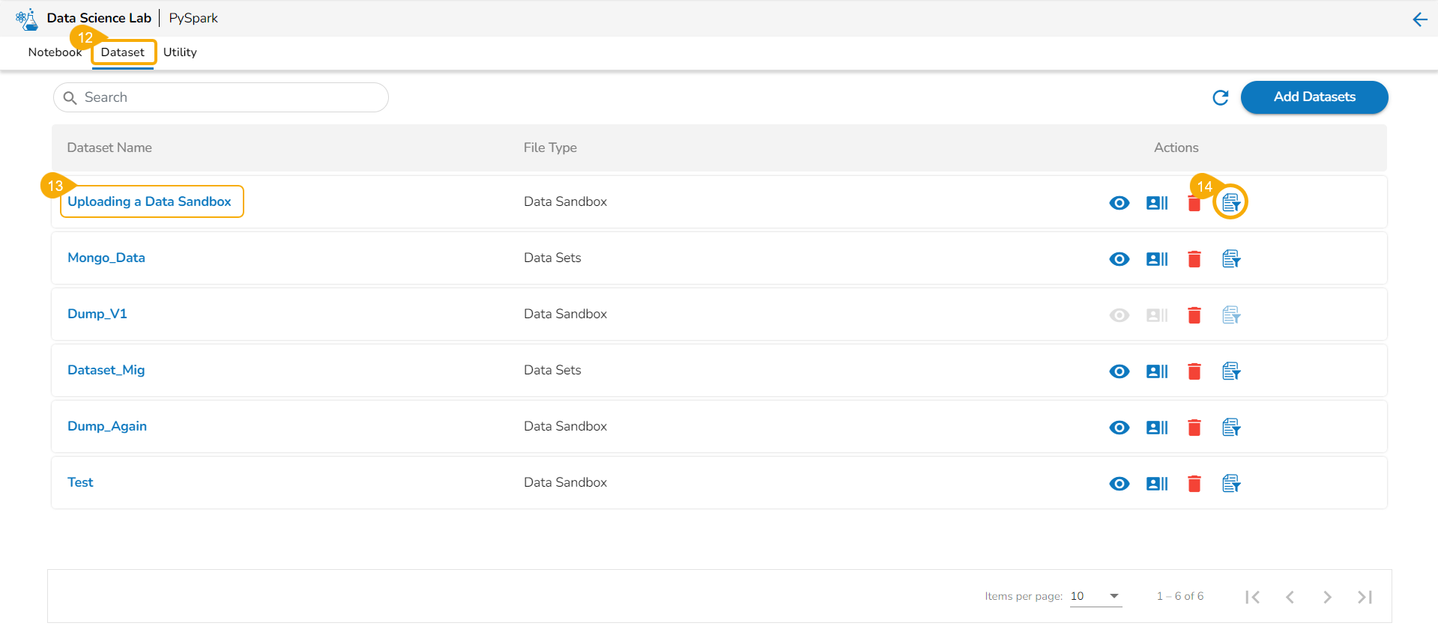Click the filter icon for Dump_Again
This screenshot has width=1438, height=632.
(x=1230, y=428)
